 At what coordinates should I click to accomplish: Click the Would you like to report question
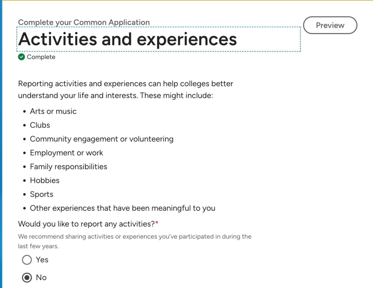[88, 224]
